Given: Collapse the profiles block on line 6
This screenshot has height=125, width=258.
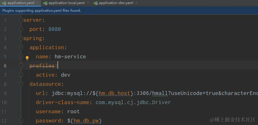Looking at the screenshot, I should (21, 66).
